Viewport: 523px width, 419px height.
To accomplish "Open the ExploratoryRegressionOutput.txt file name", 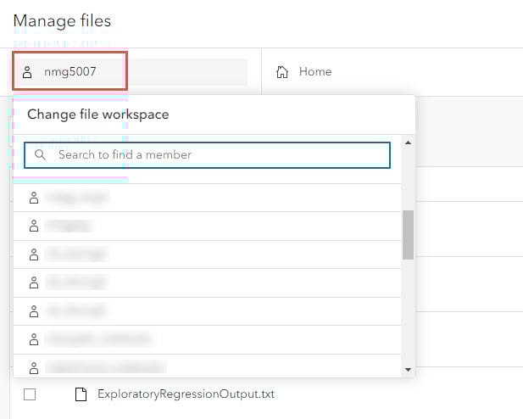I will tap(186, 394).
